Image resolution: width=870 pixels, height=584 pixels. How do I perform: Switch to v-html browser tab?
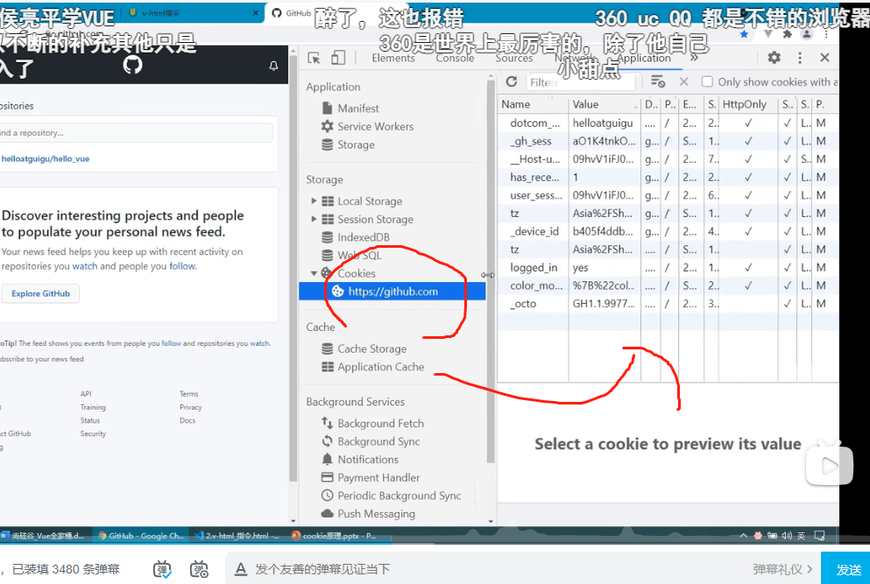coord(191,13)
